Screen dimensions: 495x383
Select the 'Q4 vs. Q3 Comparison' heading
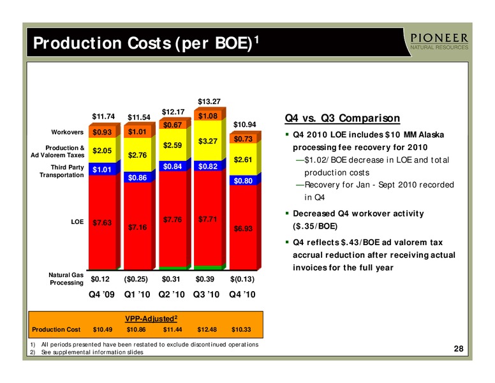342,118
